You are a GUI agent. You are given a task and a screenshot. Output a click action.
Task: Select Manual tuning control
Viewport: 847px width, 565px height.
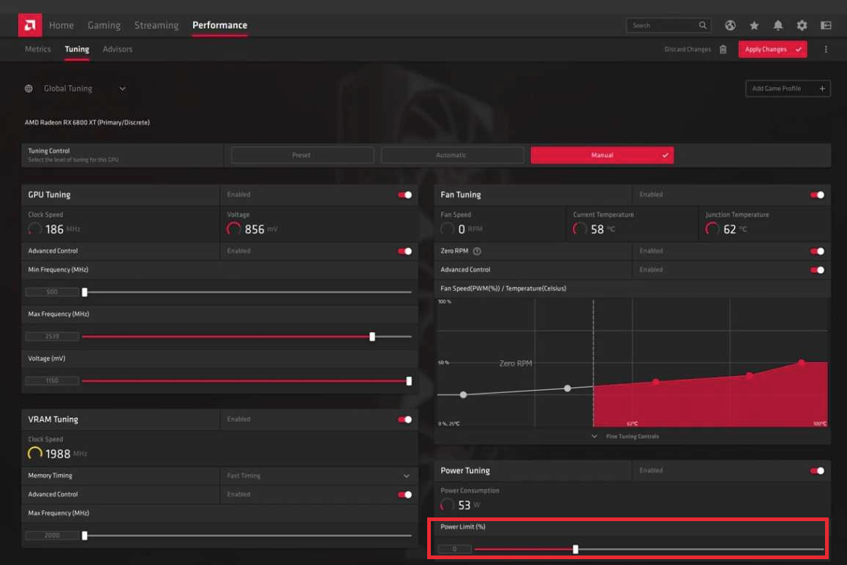602,155
